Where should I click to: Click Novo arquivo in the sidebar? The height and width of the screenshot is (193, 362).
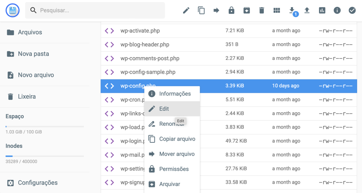pos(45,75)
